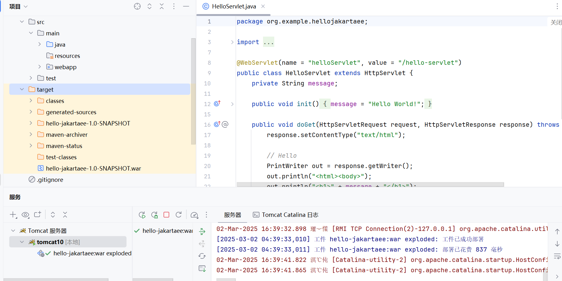Viewport: 562px width, 281px height.
Task: Expand the maven-archiver folder
Action: pos(31,134)
